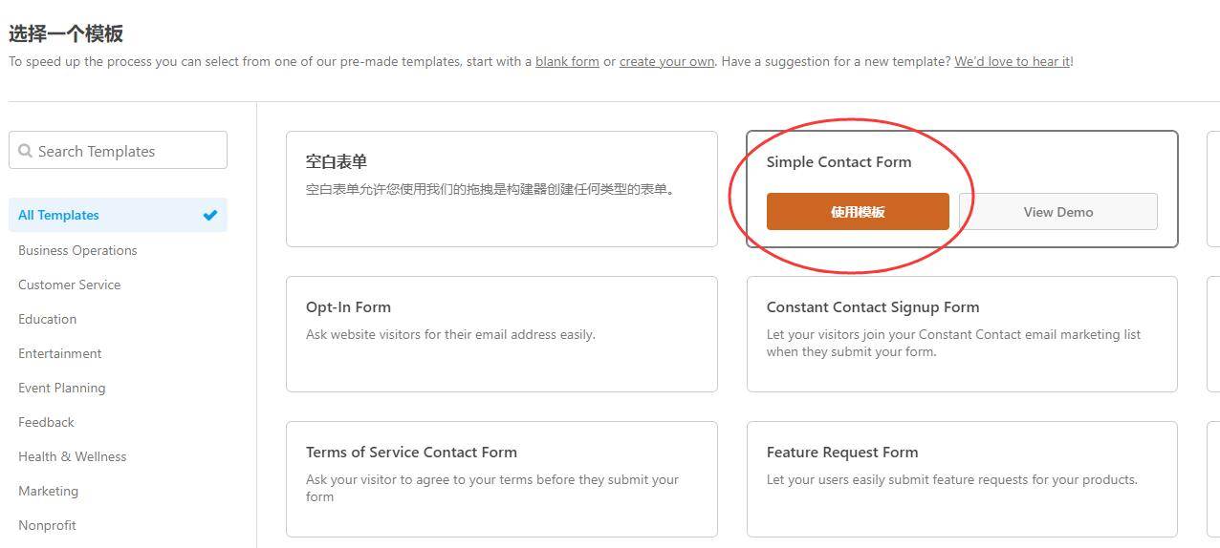Filter by the Marketing category
The height and width of the screenshot is (548, 1220).
pyautogui.click(x=48, y=491)
